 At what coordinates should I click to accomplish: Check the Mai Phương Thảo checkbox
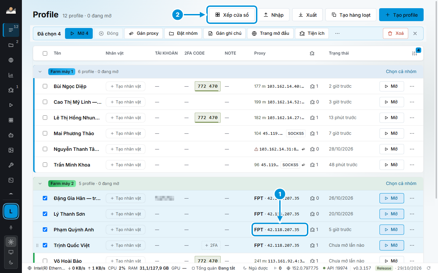(x=45, y=133)
